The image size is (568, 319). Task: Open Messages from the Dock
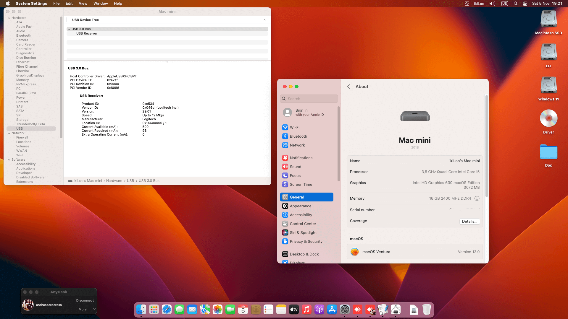click(179, 310)
